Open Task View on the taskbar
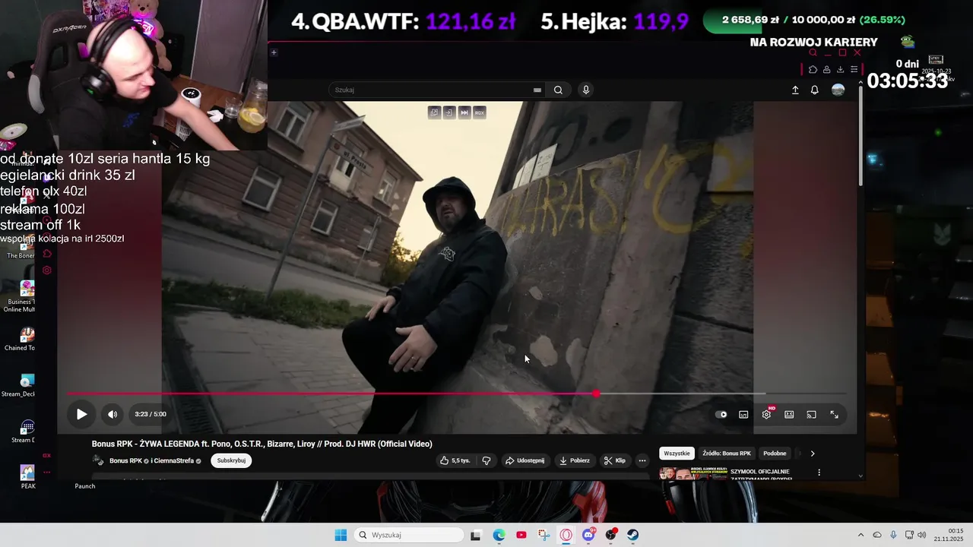 (x=476, y=535)
